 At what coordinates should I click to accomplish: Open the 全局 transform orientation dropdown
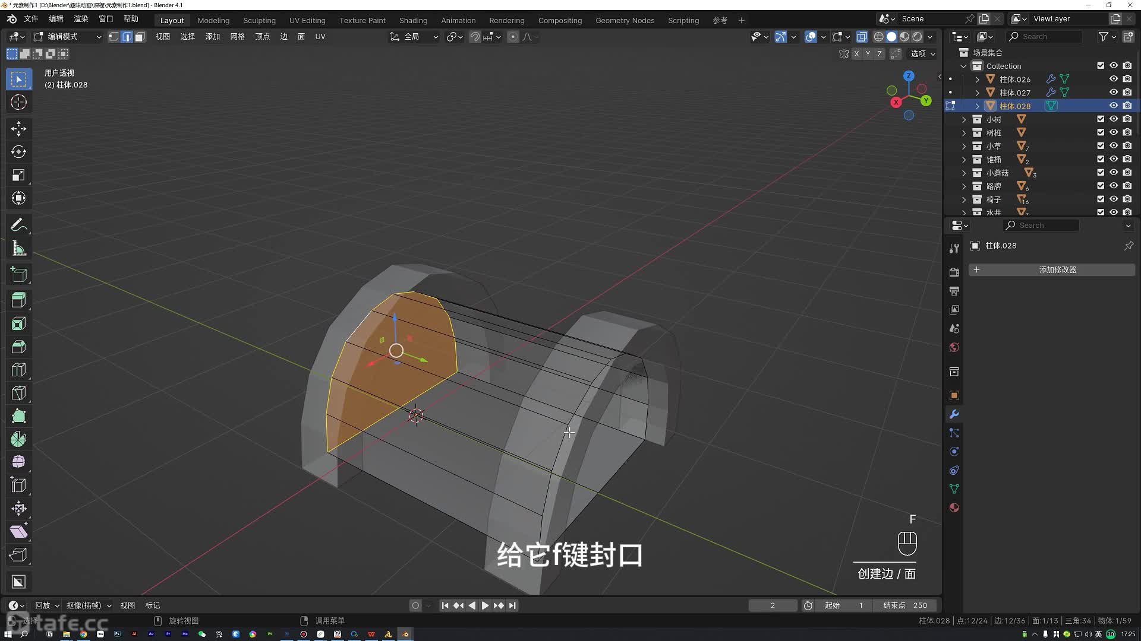pos(414,37)
